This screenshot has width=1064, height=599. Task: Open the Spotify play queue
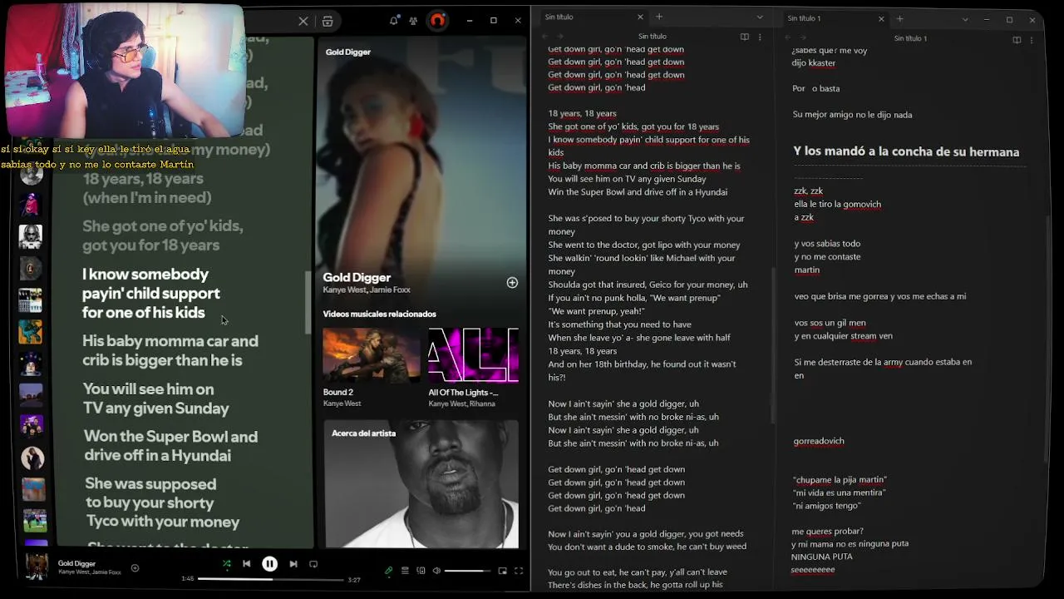click(405, 571)
